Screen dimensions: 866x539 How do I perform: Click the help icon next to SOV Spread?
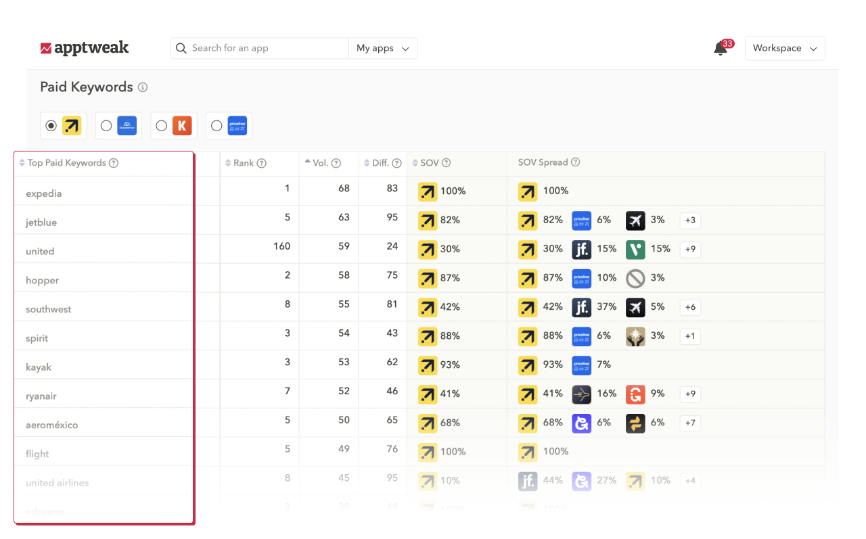576,162
